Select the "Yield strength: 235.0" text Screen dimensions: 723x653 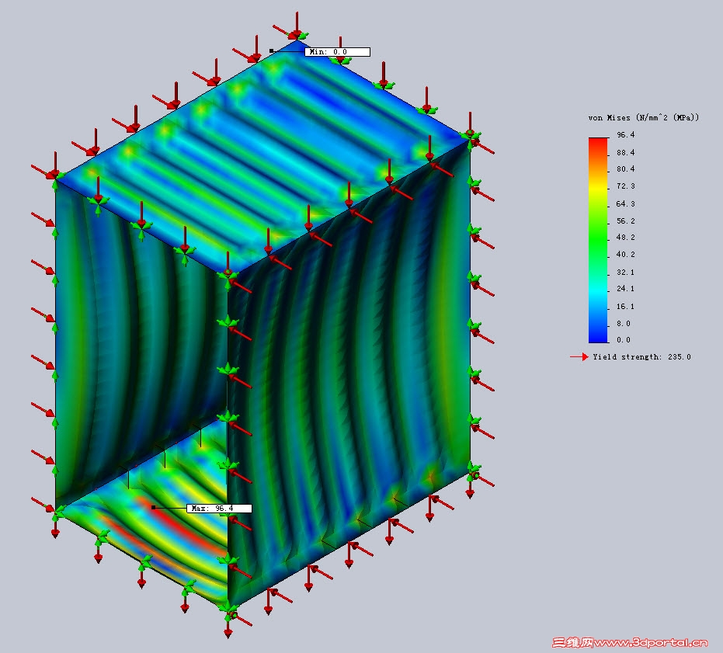pyautogui.click(x=641, y=357)
